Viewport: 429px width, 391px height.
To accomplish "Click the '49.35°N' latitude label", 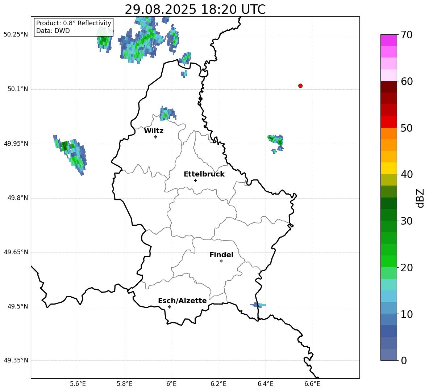I will tap(16, 360).
